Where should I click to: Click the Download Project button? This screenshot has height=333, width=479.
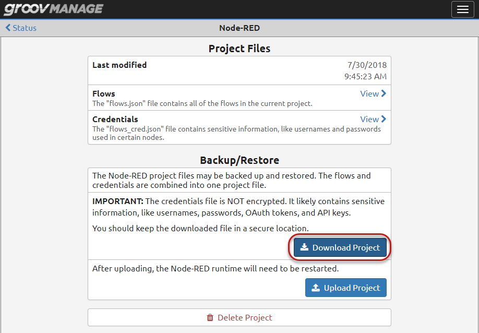pyautogui.click(x=340, y=247)
